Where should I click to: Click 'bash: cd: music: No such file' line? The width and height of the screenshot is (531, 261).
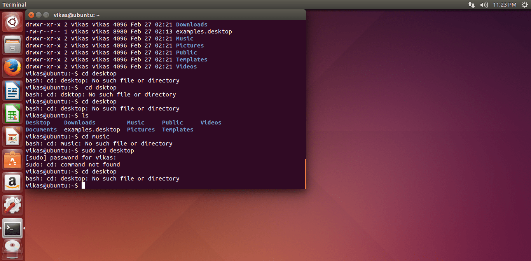99,144
